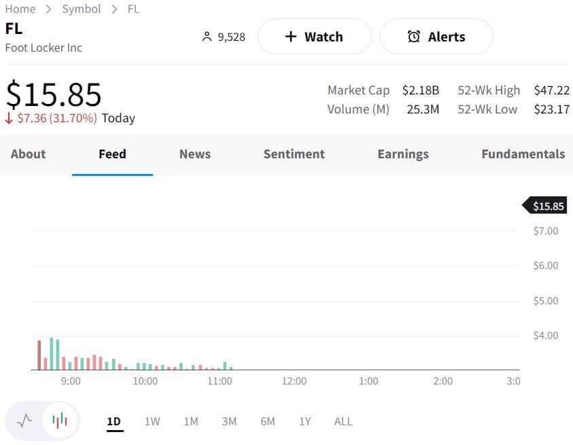Select candlestick chart view icon

pyautogui.click(x=60, y=421)
